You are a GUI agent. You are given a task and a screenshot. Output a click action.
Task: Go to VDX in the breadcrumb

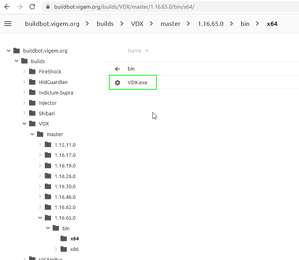[137, 24]
